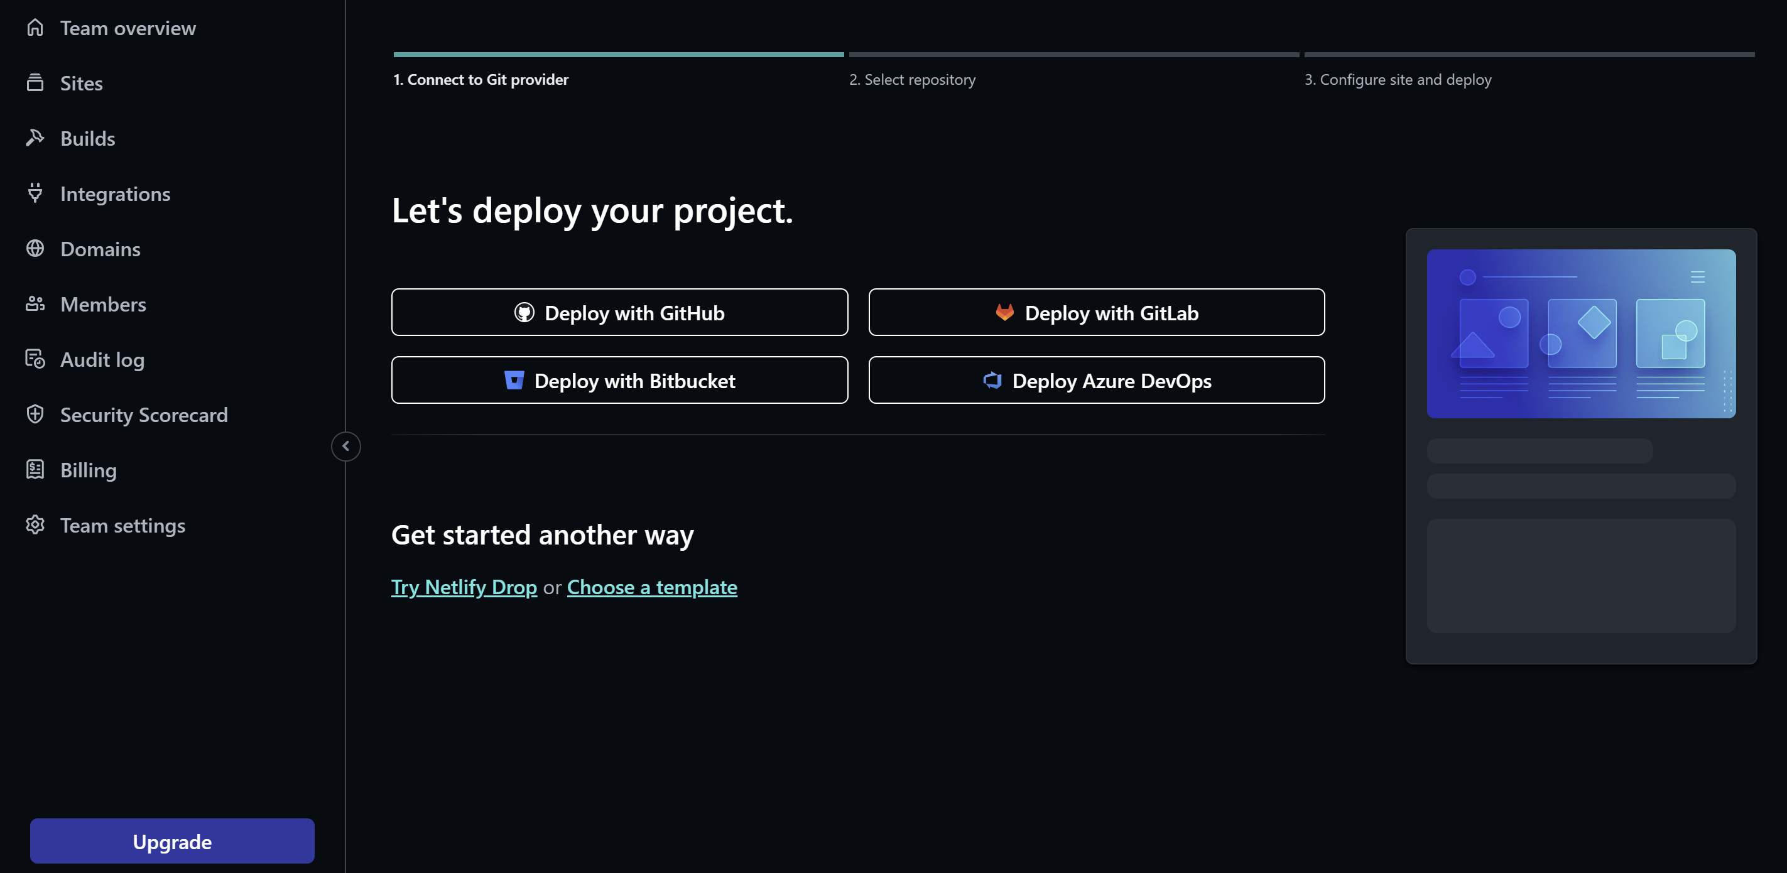Click the Integrations plug icon

(35, 193)
